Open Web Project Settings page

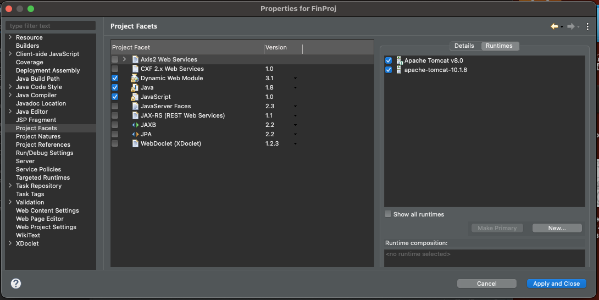click(x=46, y=227)
